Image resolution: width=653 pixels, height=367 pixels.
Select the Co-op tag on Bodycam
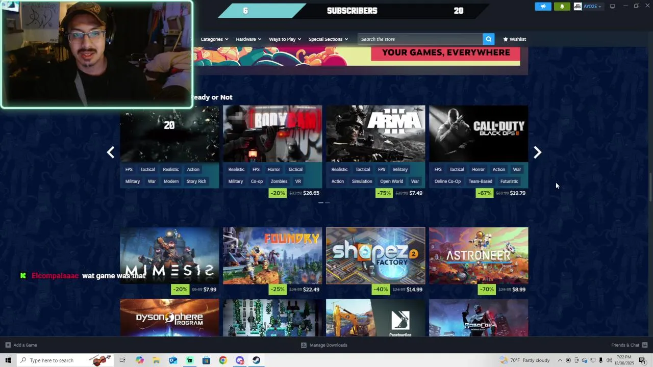pyautogui.click(x=257, y=181)
